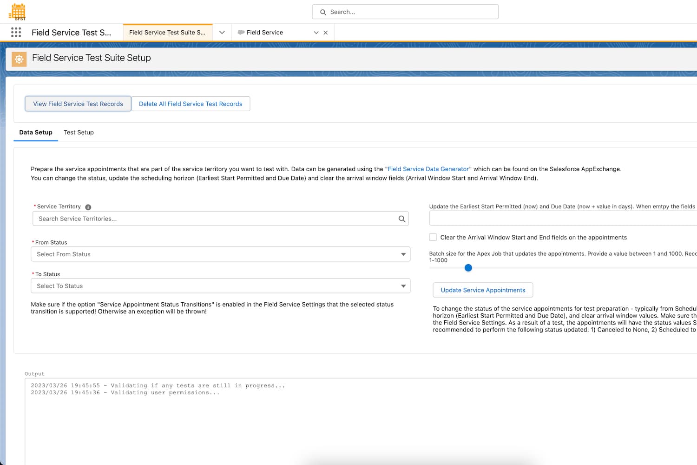Image resolution: width=697 pixels, height=465 pixels.
Task: Click the 1-1000 batch range label
Action: pos(438,260)
